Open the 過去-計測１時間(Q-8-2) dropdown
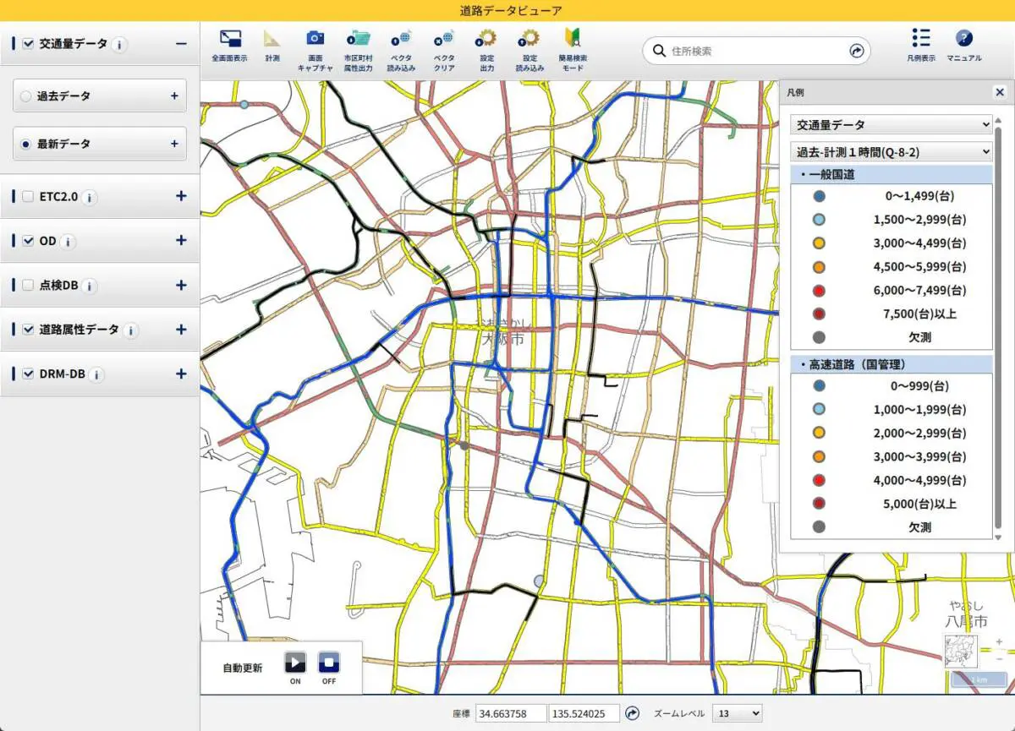Viewport: 1015px width, 731px height. pos(892,152)
